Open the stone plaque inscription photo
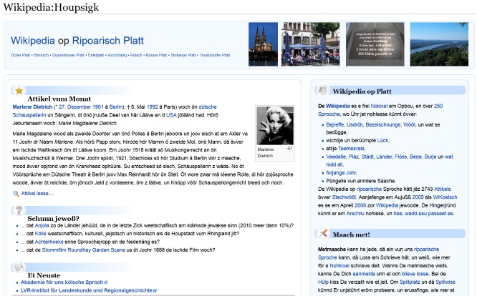Image resolution: width=477 pixels, height=296 pixels. (370, 44)
